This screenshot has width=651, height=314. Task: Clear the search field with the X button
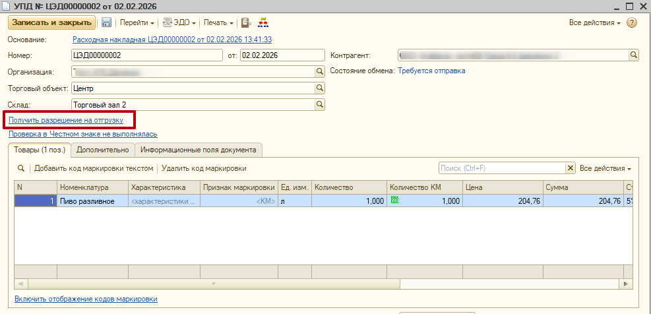coord(571,168)
